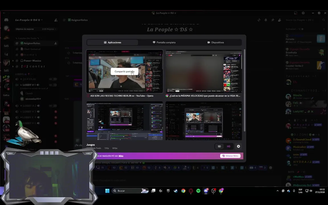Click the Buscar La People DS search field

(305, 20)
